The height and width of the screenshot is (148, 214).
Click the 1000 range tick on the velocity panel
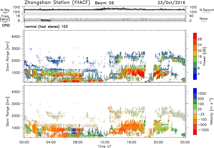(16, 128)
